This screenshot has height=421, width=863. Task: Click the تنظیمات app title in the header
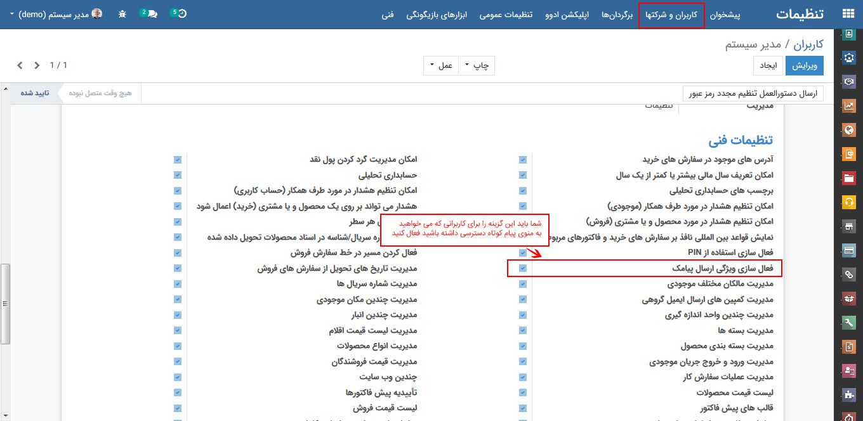[x=800, y=13]
